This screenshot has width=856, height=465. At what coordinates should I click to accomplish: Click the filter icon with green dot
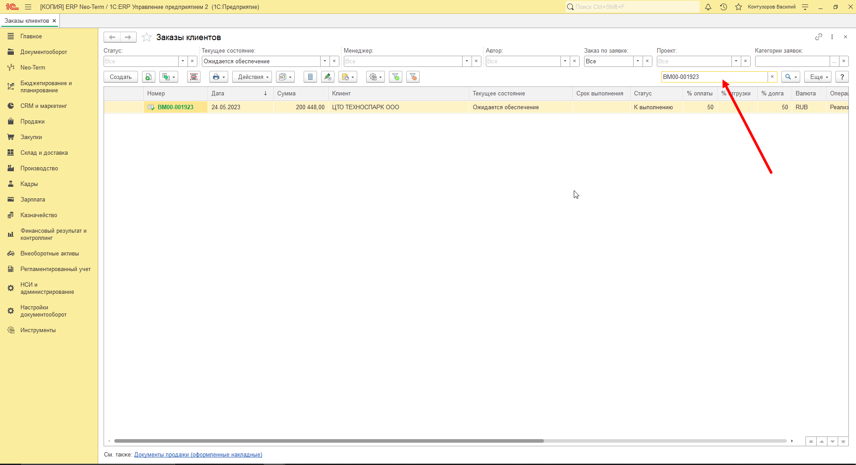(396, 77)
